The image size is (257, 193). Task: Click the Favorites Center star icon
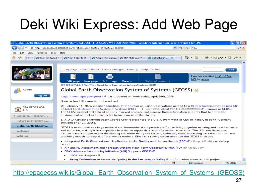pos(14,58)
